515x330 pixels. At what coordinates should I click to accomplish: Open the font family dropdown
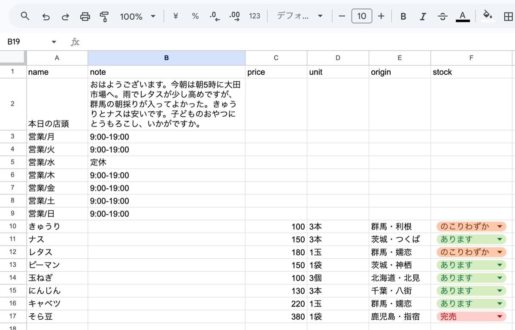pos(300,16)
